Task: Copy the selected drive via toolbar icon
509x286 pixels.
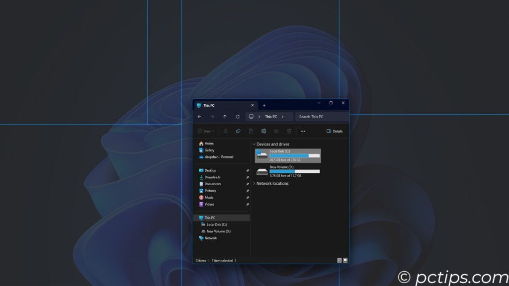Action: coord(239,131)
